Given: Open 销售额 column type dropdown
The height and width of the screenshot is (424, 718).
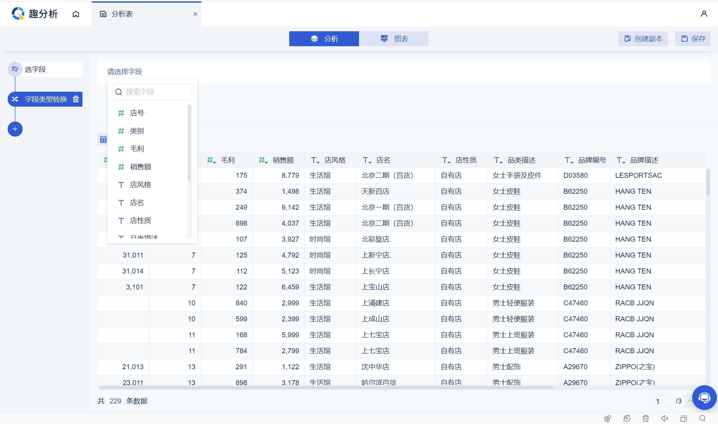Looking at the screenshot, I should [263, 160].
